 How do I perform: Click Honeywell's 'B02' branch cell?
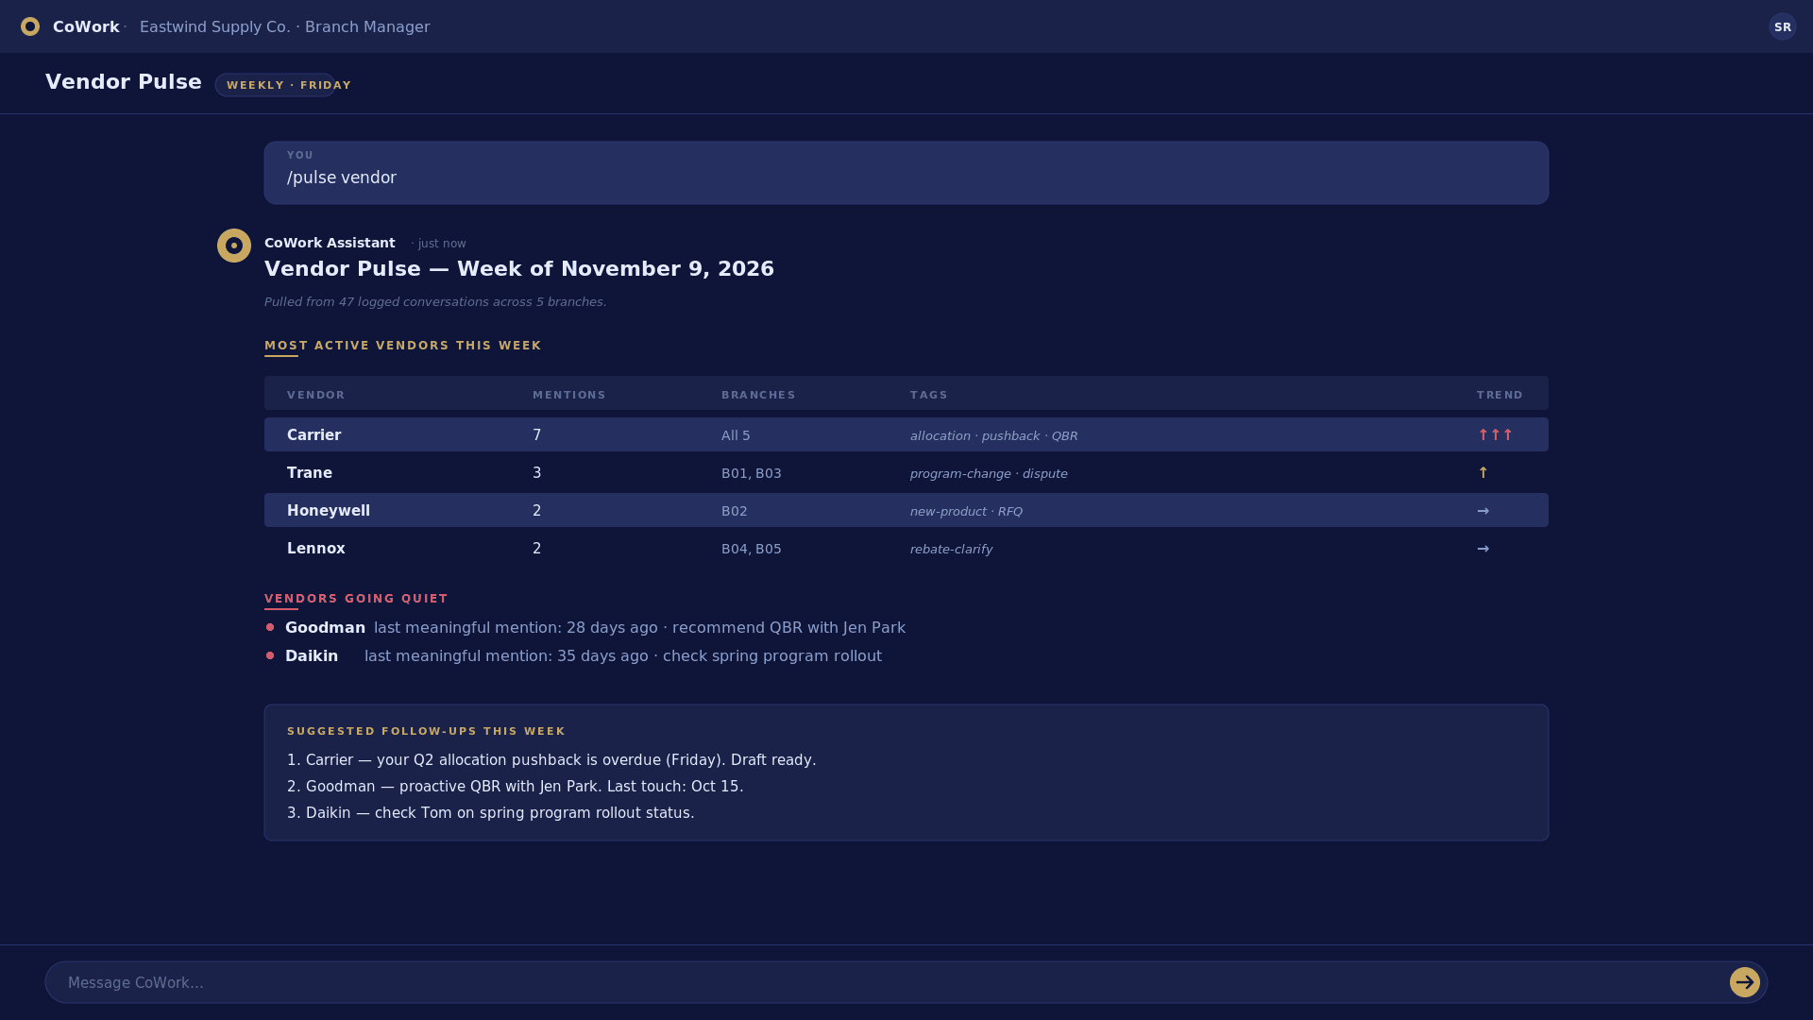pyautogui.click(x=735, y=511)
